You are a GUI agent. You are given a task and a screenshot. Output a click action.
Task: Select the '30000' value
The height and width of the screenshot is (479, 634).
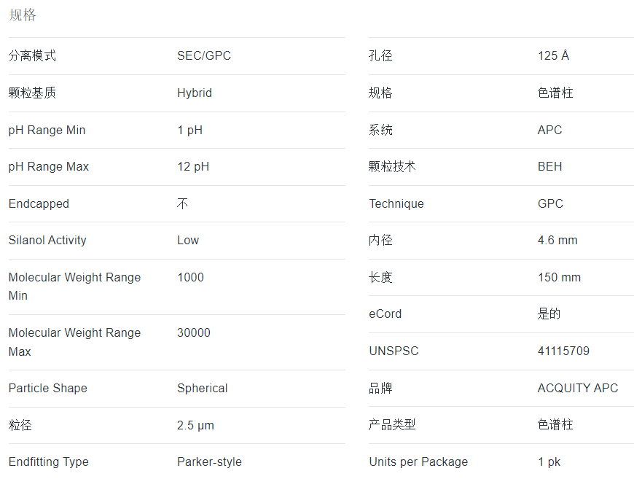[194, 333]
